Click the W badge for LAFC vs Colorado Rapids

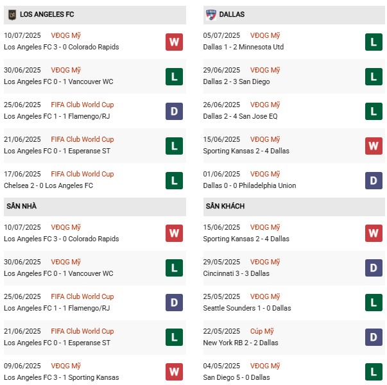174,42
